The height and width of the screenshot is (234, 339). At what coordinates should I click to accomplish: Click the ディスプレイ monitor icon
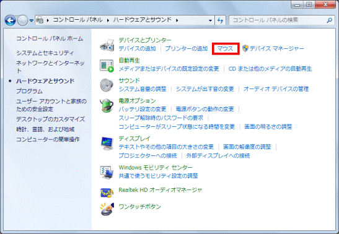pos(107,143)
